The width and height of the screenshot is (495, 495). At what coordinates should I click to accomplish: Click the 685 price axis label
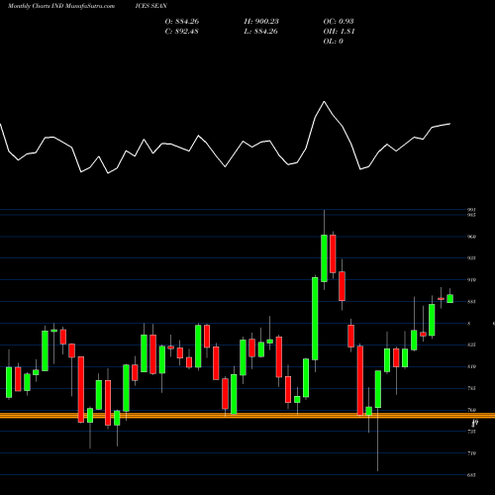471,475
